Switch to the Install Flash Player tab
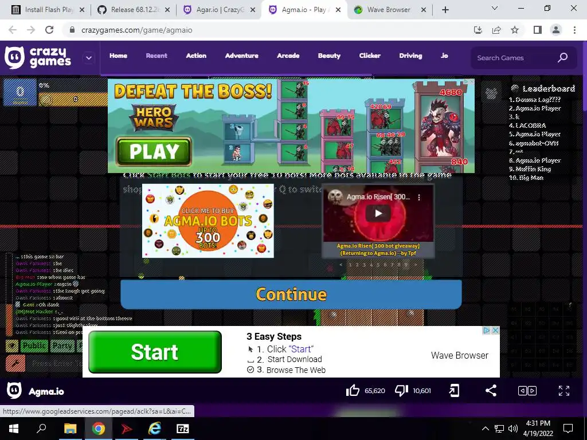 click(47, 10)
